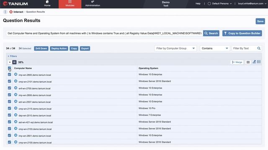
Task: Click the Merge button
Action: coord(237,62)
